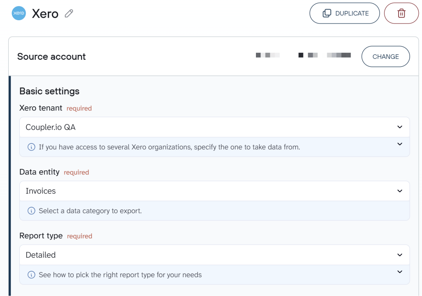Click the 'Xero tenant' field label
This screenshot has height=296, width=422.
click(x=41, y=108)
